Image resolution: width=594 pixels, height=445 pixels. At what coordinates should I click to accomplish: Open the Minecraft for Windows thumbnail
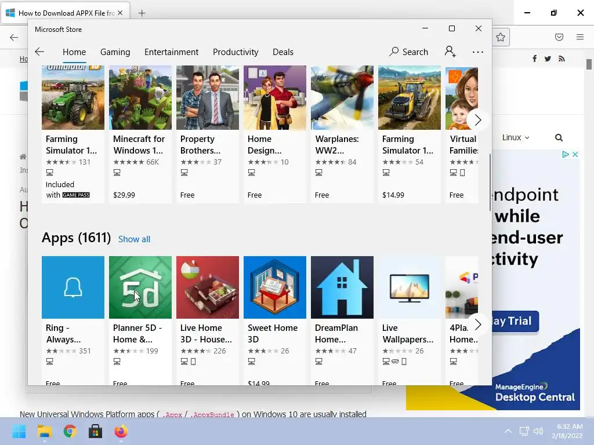click(x=140, y=97)
